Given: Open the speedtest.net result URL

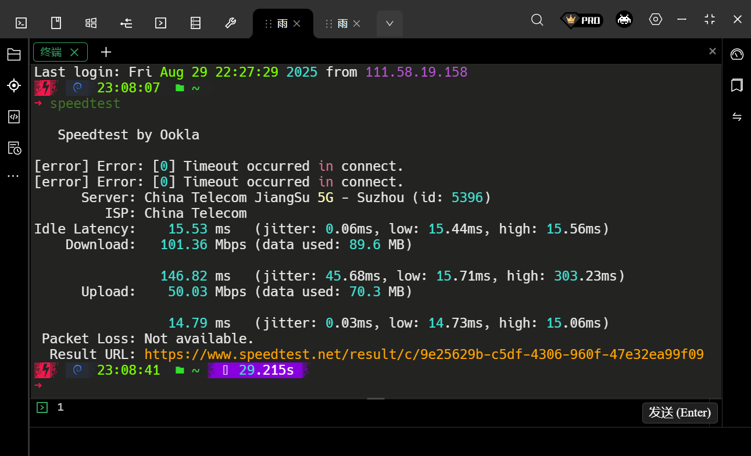Looking at the screenshot, I should (x=424, y=354).
